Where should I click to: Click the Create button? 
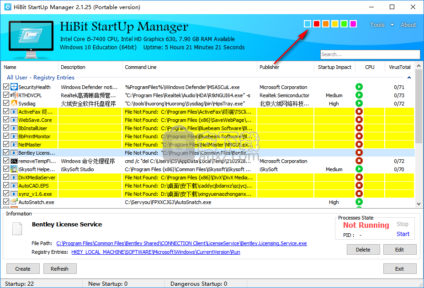click(x=23, y=268)
